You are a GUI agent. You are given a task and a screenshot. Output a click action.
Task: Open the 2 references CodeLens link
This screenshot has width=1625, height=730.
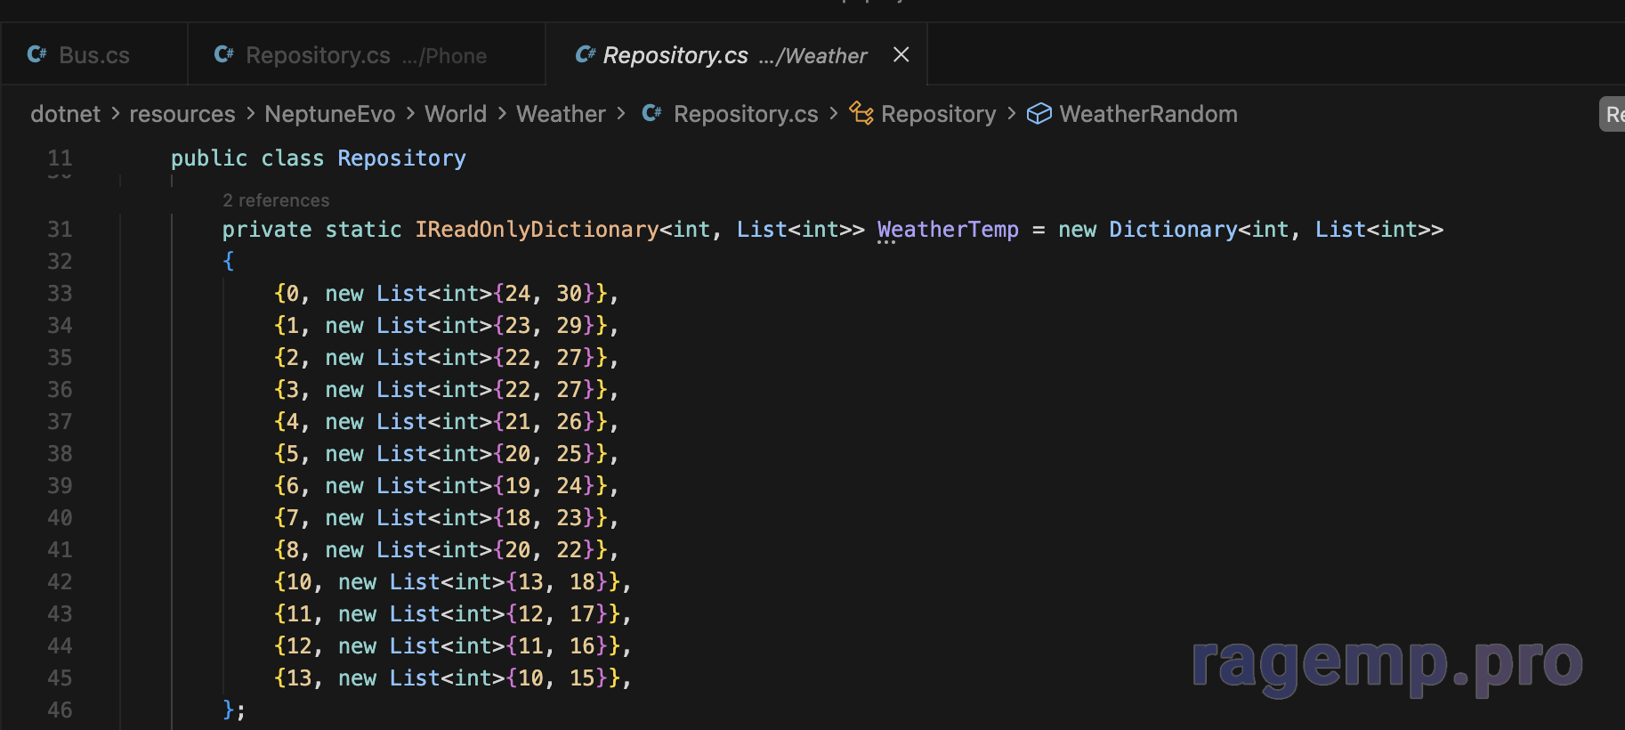[x=276, y=200]
